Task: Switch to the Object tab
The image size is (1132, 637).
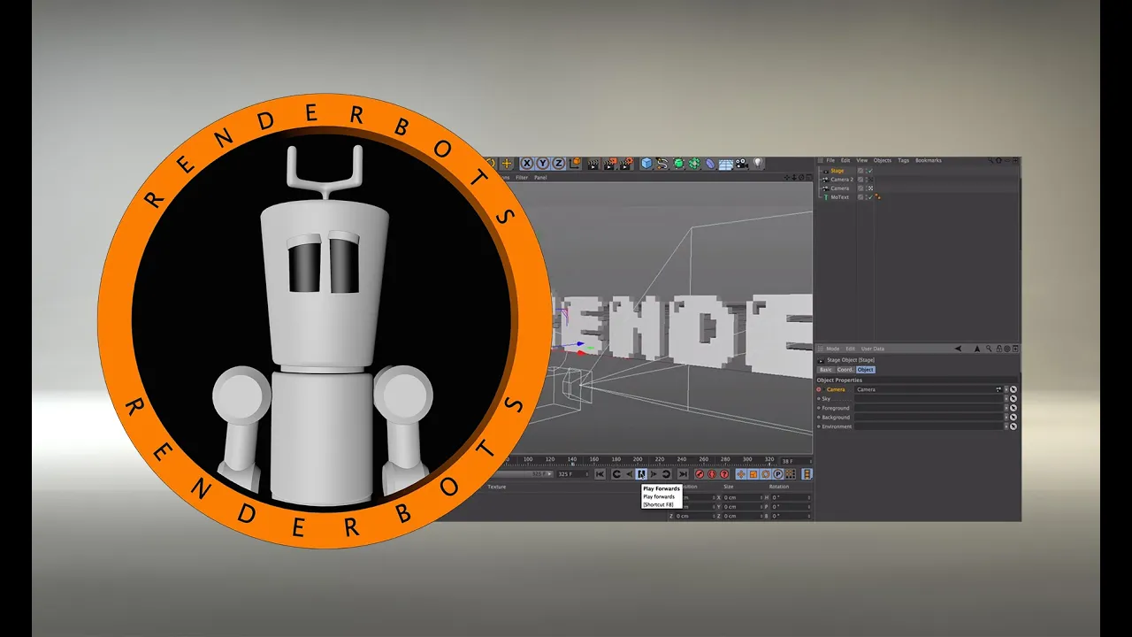Action: click(x=866, y=370)
